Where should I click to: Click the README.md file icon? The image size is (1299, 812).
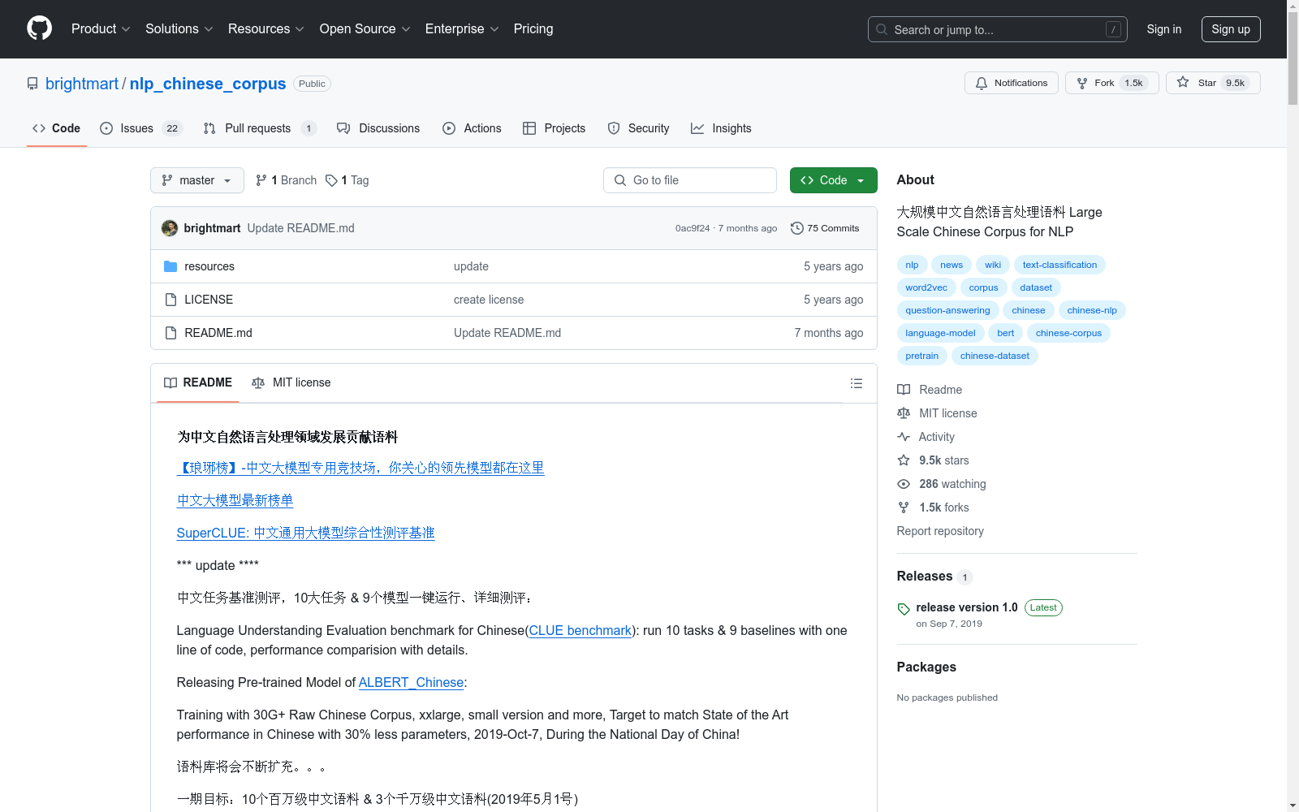170,333
